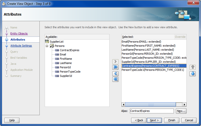Click the SupplierList view object icon

pyautogui.click(x=47, y=41)
